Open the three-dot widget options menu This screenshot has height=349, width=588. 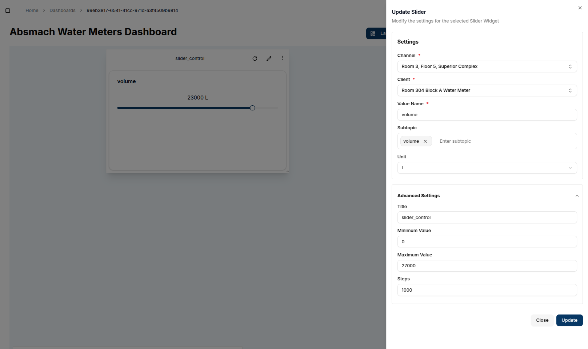coord(283,58)
